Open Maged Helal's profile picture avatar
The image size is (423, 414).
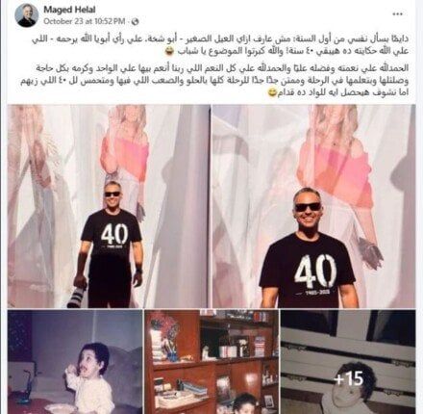point(27,15)
